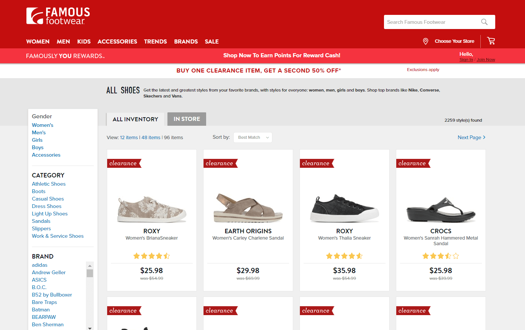Open the MEN menu

pyautogui.click(x=63, y=42)
